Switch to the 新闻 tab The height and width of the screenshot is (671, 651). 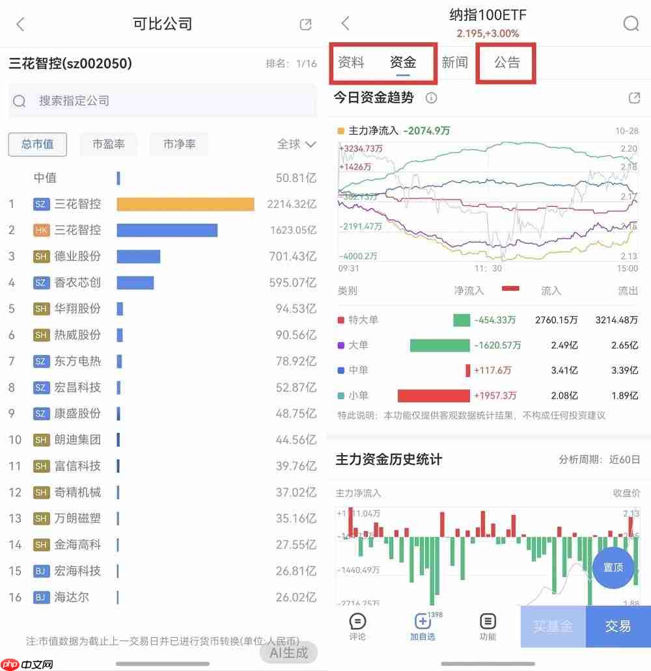(454, 62)
